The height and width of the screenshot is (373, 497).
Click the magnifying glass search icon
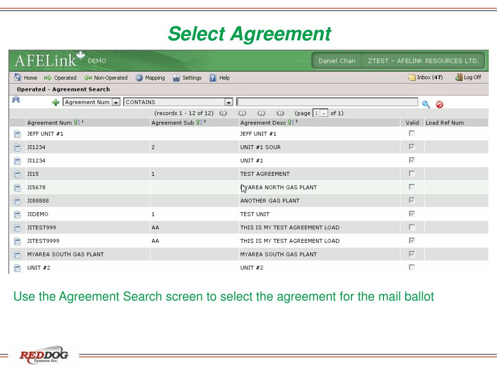426,104
